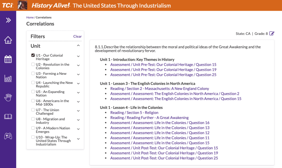The height and width of the screenshot is (168, 282).
Task: Open the game controller icon in sidebar
Action: click(8, 136)
